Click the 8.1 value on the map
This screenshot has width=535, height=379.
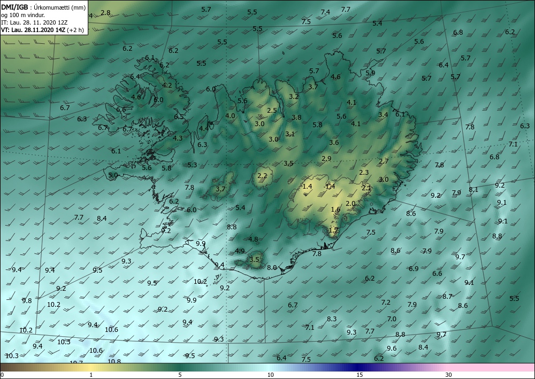pyautogui.click(x=473, y=190)
